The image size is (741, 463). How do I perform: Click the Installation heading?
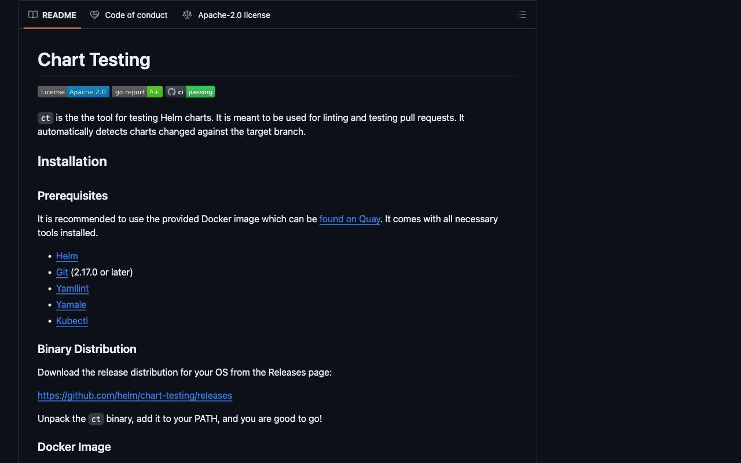72,161
